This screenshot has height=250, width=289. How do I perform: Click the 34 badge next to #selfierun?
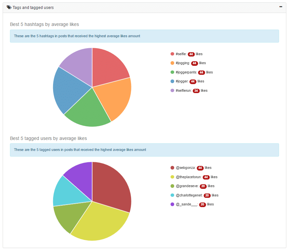[x=196, y=91]
